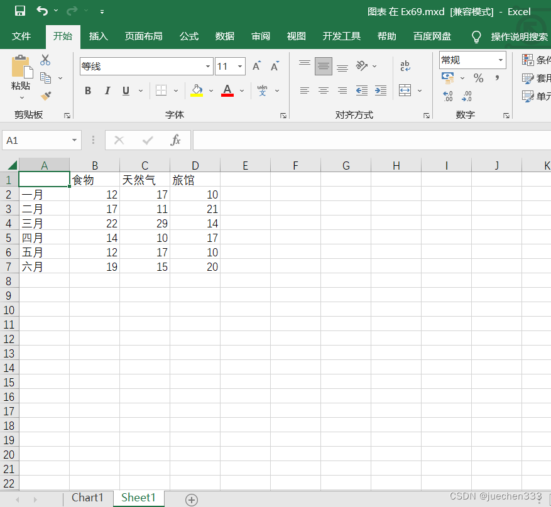
Task: Open the font name dropdown
Action: (x=208, y=67)
